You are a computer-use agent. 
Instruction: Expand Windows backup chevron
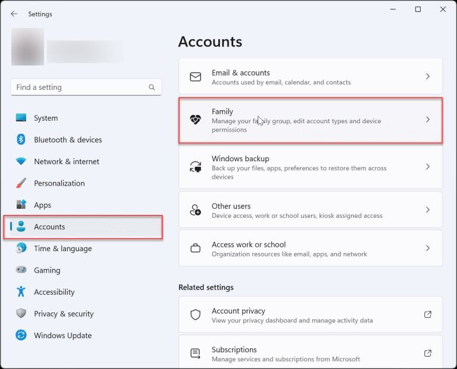[428, 167]
